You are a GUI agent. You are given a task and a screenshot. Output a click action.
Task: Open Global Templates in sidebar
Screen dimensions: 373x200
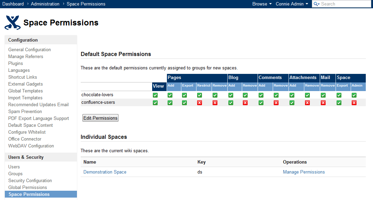[x=25, y=91]
